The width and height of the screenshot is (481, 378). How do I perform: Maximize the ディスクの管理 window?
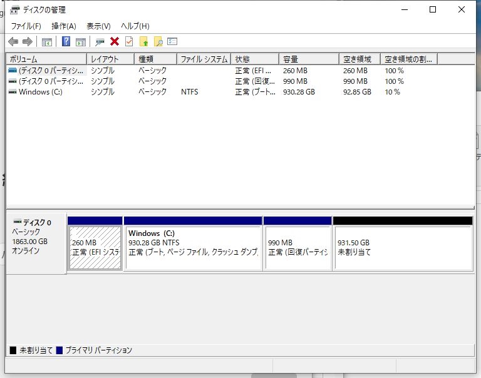pyautogui.click(x=433, y=9)
